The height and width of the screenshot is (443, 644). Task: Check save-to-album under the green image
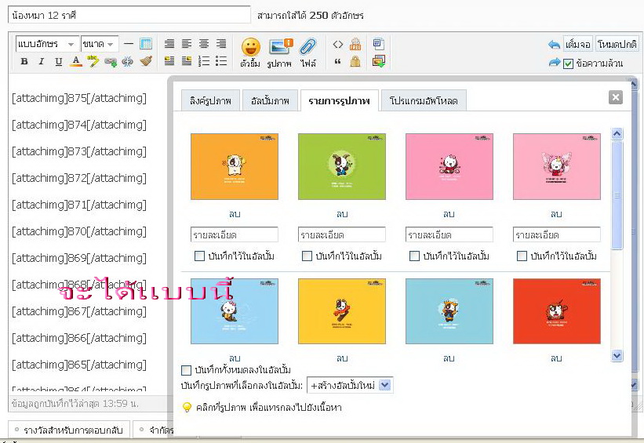[307, 256]
